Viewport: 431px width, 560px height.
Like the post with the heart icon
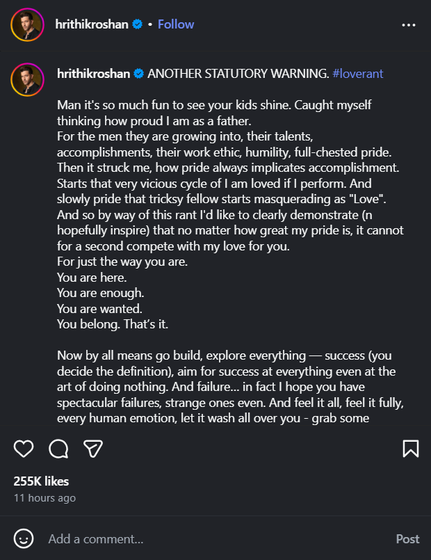click(x=24, y=449)
